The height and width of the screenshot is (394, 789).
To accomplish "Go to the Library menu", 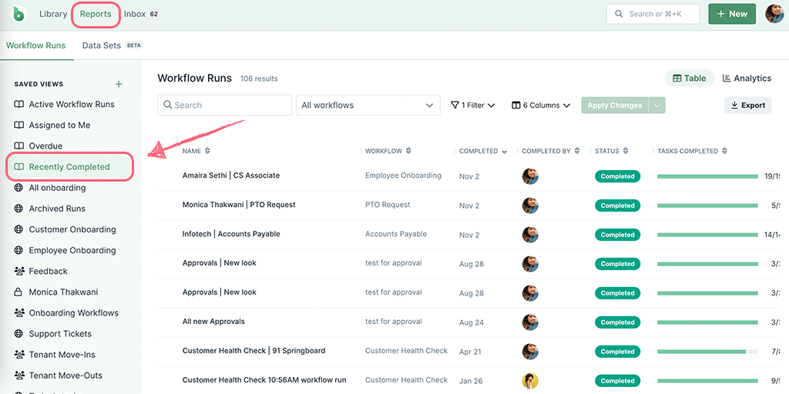I will click(53, 14).
